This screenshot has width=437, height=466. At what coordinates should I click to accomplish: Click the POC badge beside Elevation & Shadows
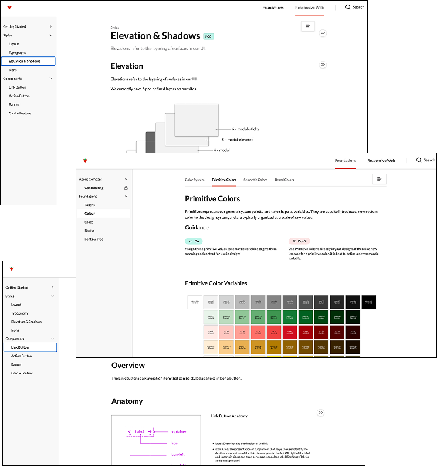click(x=208, y=36)
